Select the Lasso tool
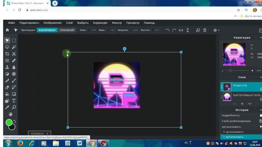This screenshot has width=262, height=147. point(7,47)
